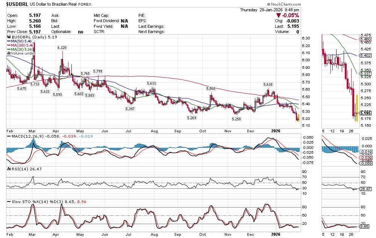Click the red MA(200) legend line
The width and height of the screenshot is (376, 238).
click(x=9, y=45)
